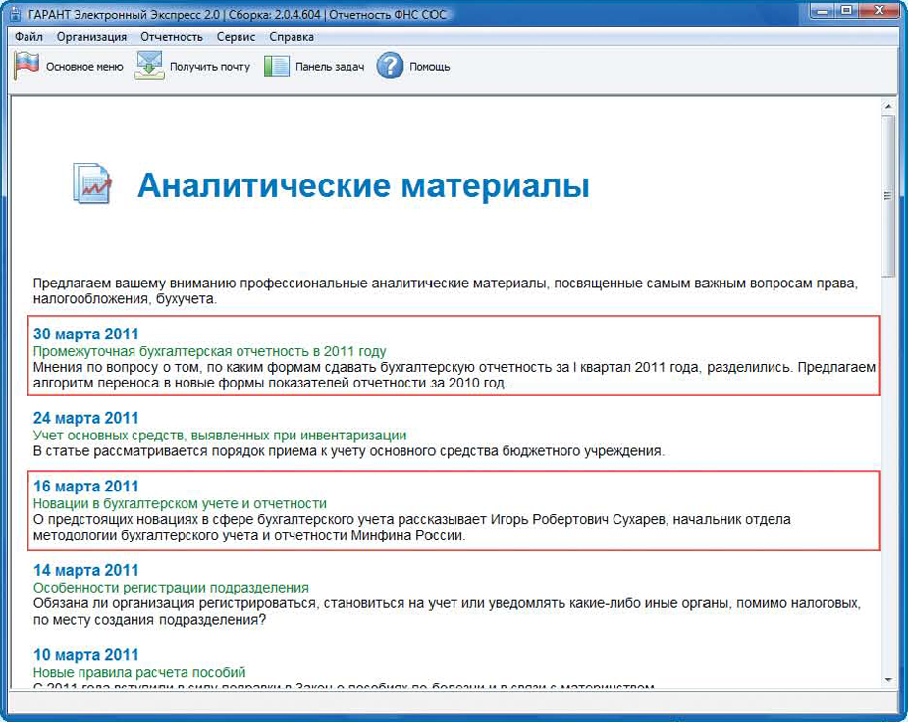Open article Учет основных средств, выявленных при инвентаризации
The height and width of the screenshot is (722, 908).
[x=219, y=435]
